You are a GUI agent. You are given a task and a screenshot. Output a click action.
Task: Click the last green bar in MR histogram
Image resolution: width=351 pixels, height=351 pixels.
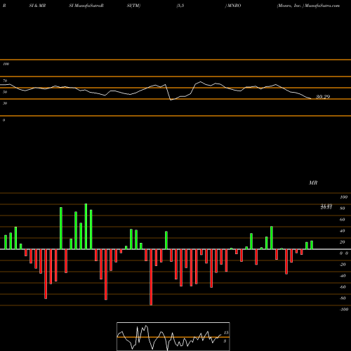(x=312, y=245)
